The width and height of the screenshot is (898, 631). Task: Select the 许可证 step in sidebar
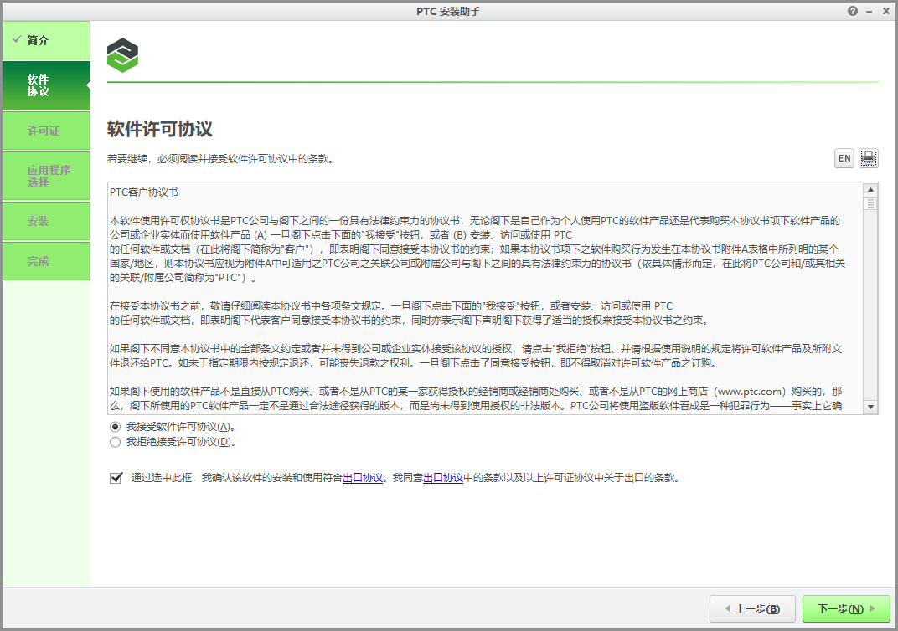coord(46,131)
